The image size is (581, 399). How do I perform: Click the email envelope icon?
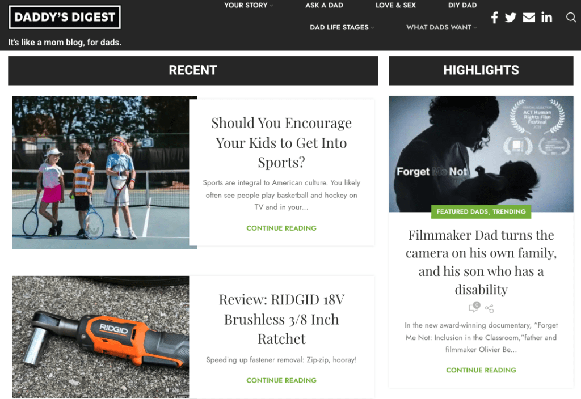pyautogui.click(x=529, y=18)
